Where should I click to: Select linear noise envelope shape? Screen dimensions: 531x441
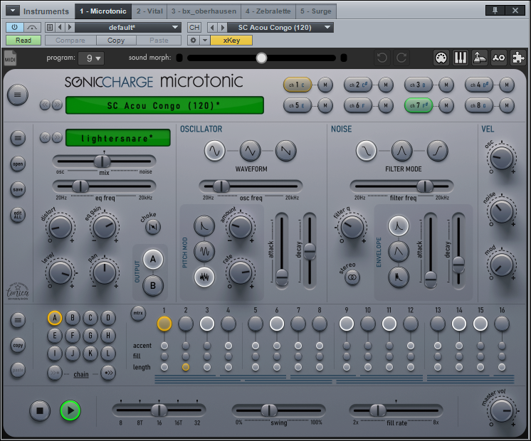[399, 252]
